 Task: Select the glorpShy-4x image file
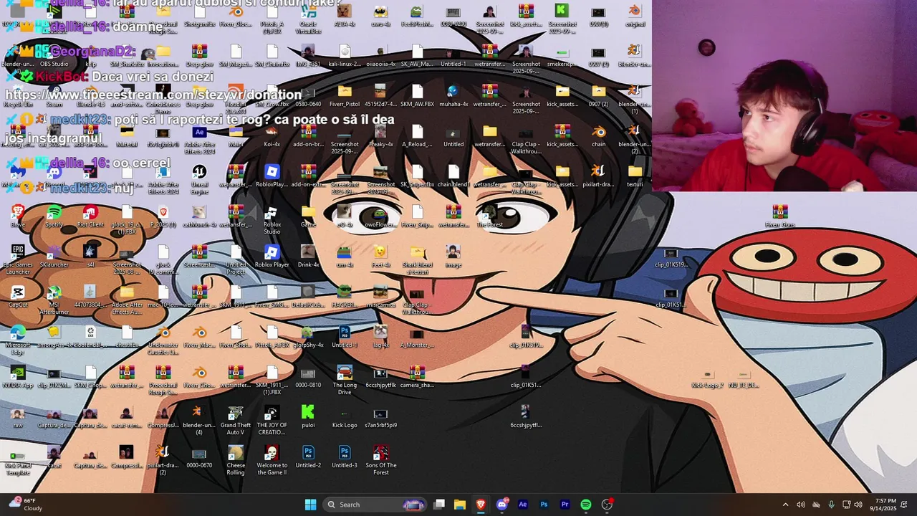(x=308, y=336)
